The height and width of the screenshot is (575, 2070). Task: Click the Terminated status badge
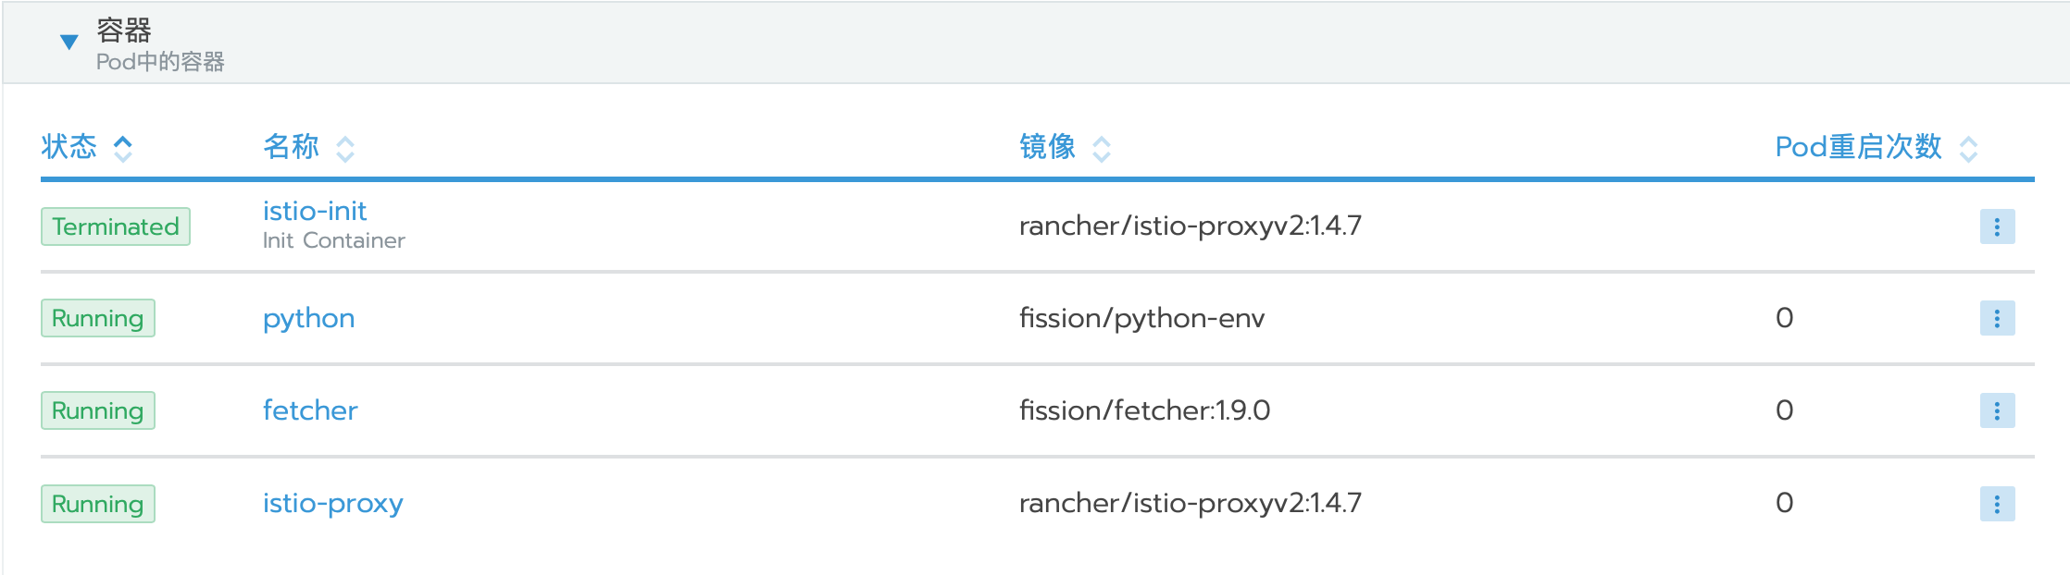[116, 226]
